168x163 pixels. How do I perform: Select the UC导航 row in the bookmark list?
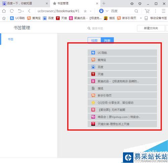(122, 53)
